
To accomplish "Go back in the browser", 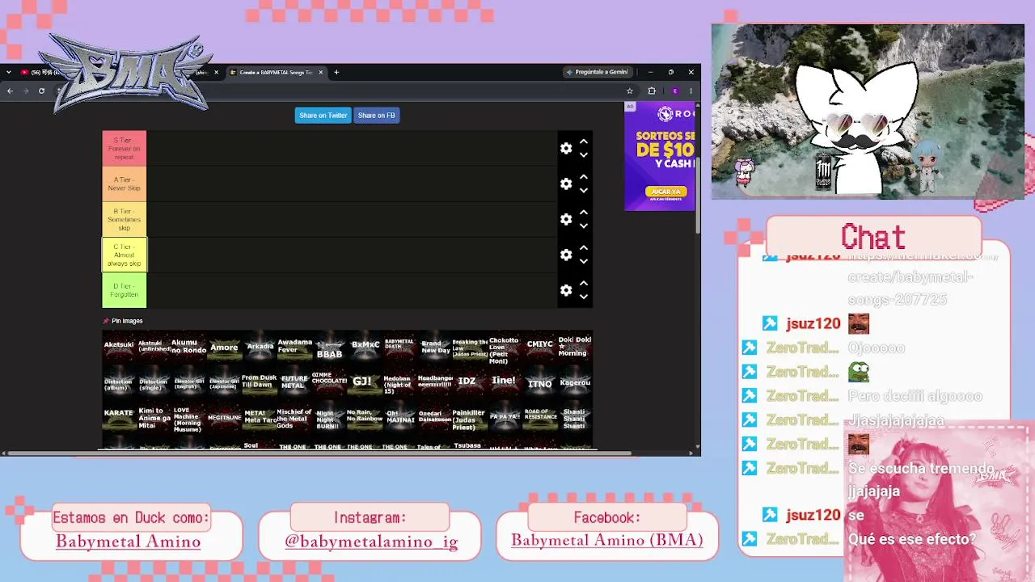I will click(10, 91).
